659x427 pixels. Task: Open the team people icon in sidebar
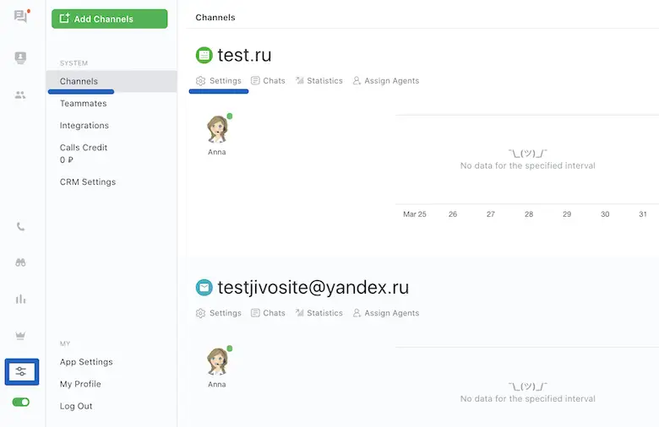[21, 95]
